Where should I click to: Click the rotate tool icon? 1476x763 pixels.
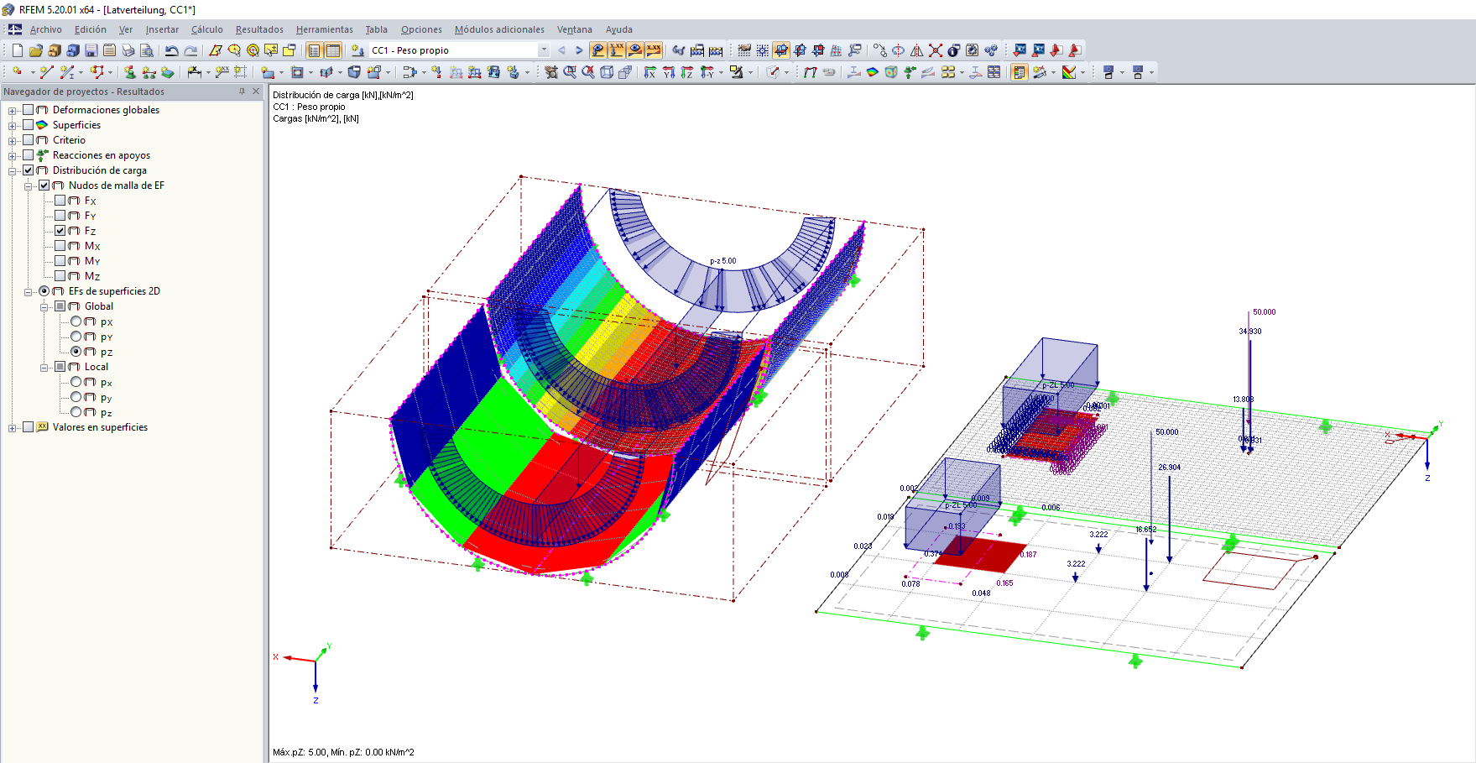pyautogui.click(x=899, y=50)
